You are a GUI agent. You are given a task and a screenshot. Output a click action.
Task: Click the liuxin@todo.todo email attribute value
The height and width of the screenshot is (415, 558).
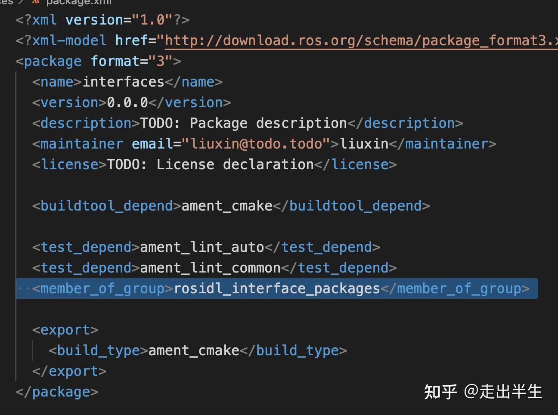click(x=256, y=144)
